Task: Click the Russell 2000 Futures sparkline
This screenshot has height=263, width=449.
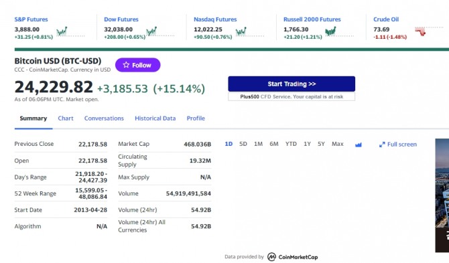Action: tap(340, 31)
